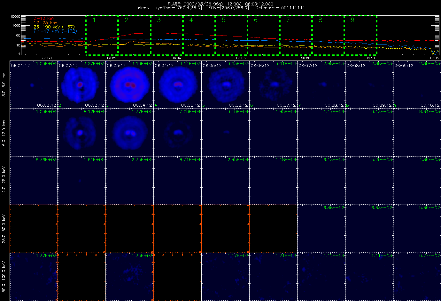Open the 3.0-6.0 keV image for interval 7

(x=321, y=85)
